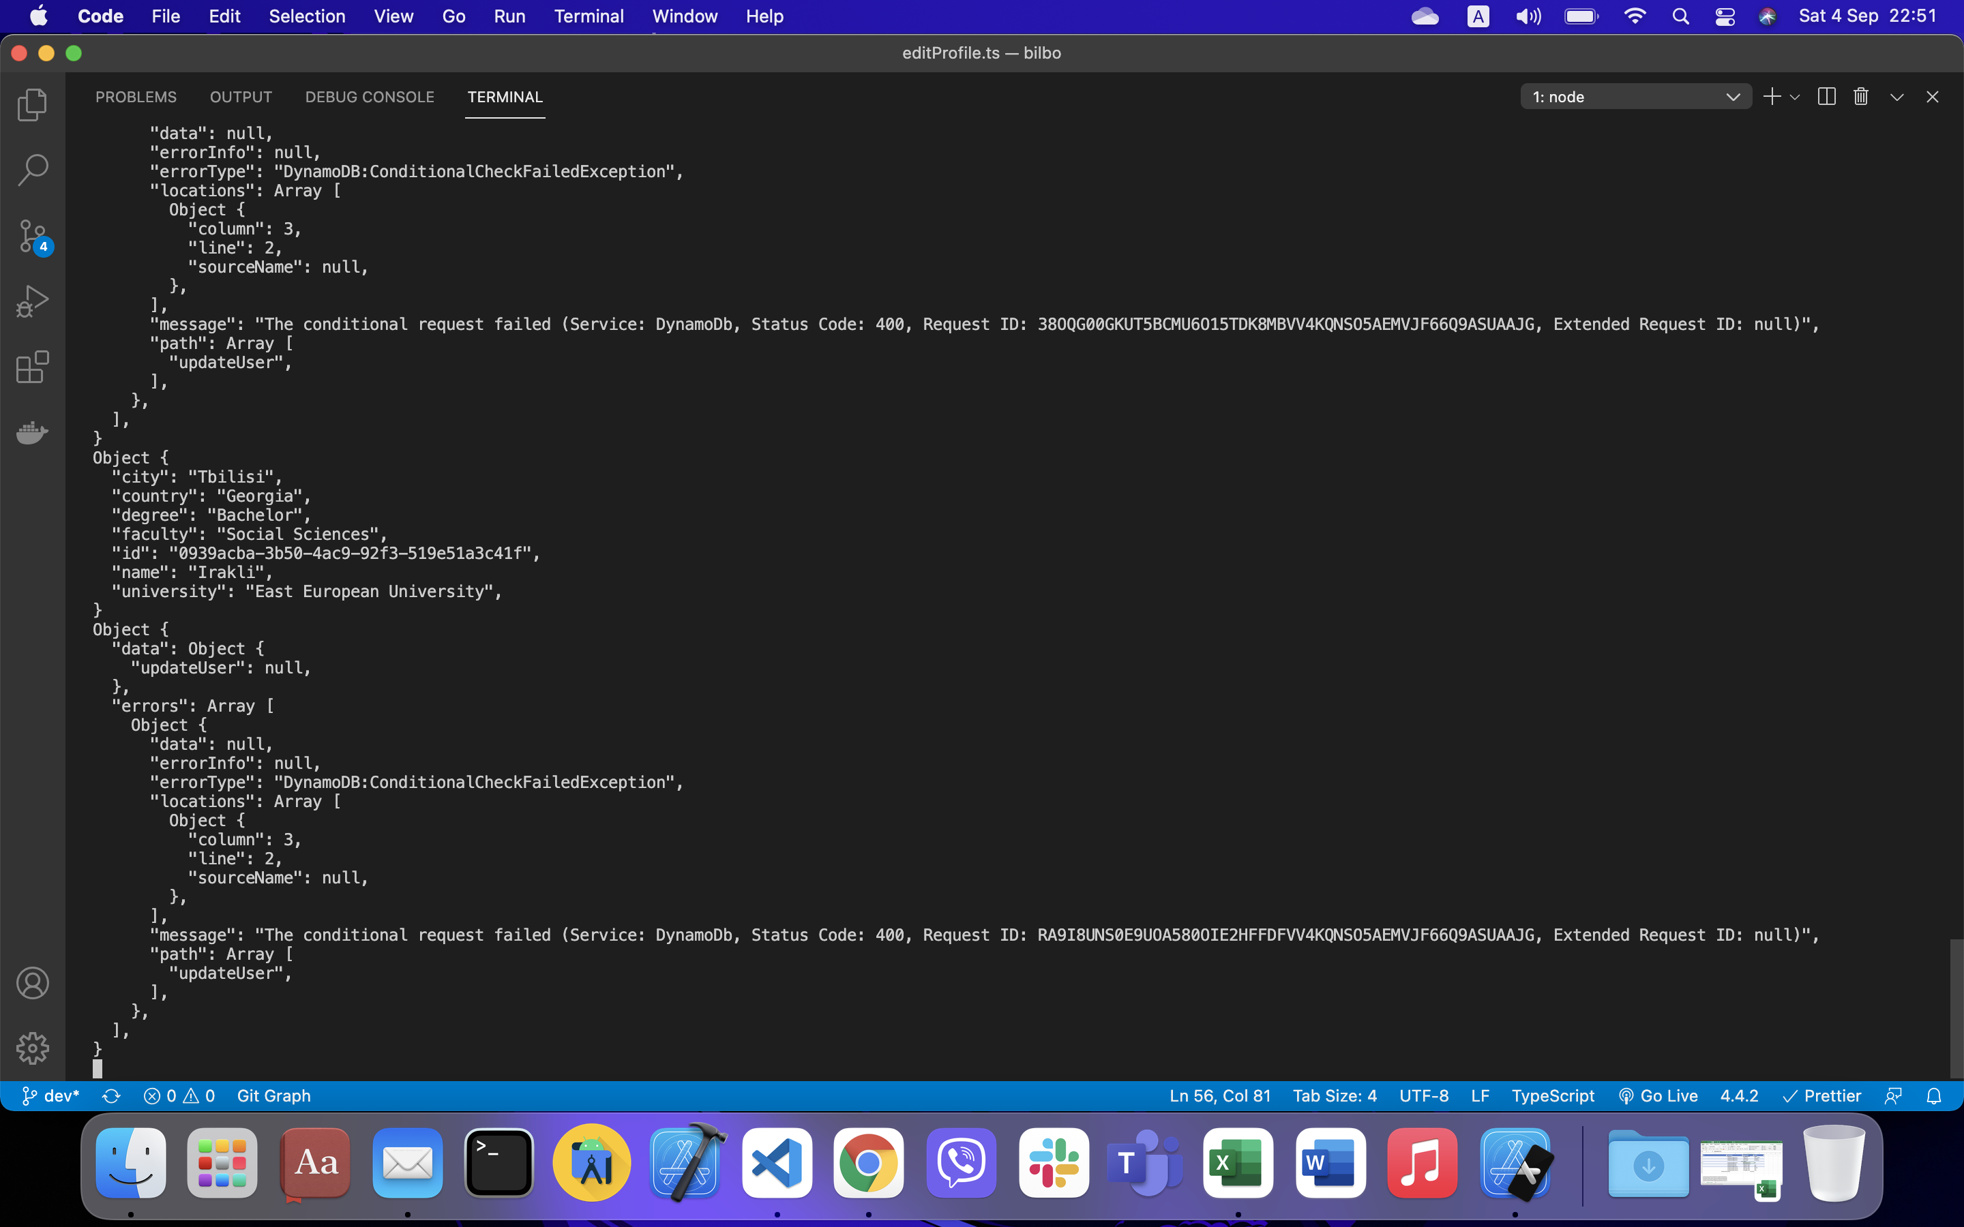The height and width of the screenshot is (1227, 1964).
Task: Open the Go menu
Action: click(x=453, y=16)
